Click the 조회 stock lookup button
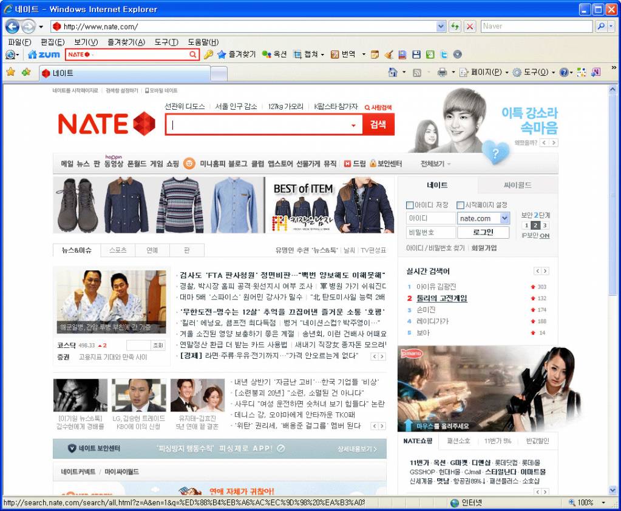Screen dimensions: 621x511 coord(158,346)
